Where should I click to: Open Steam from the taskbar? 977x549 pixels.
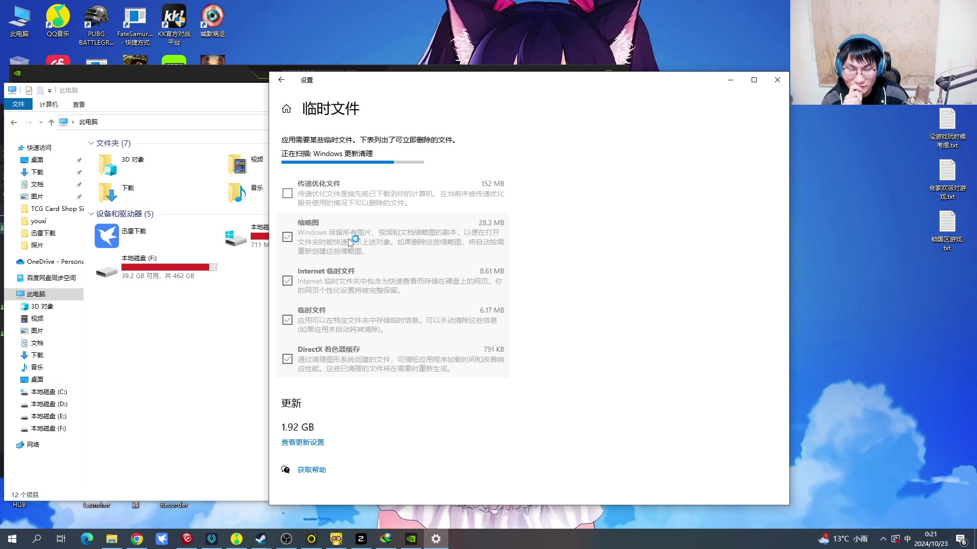tap(262, 539)
